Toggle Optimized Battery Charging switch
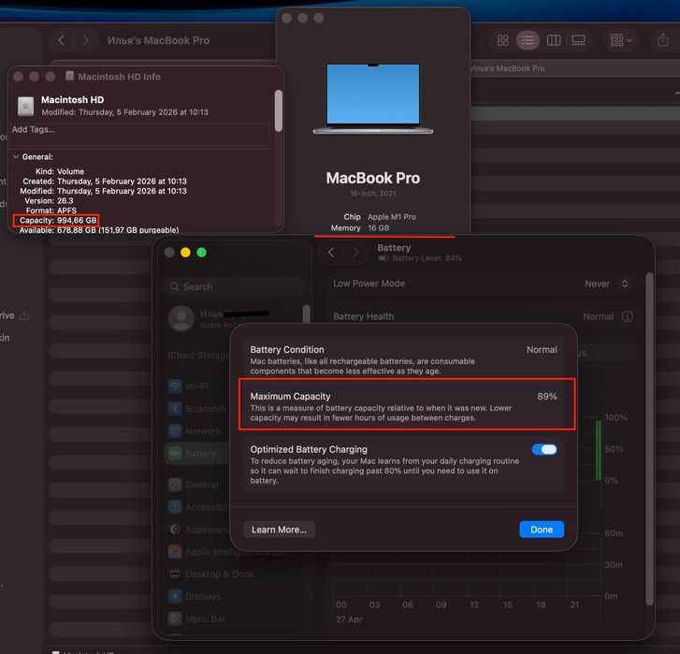The height and width of the screenshot is (654, 680). click(x=544, y=450)
